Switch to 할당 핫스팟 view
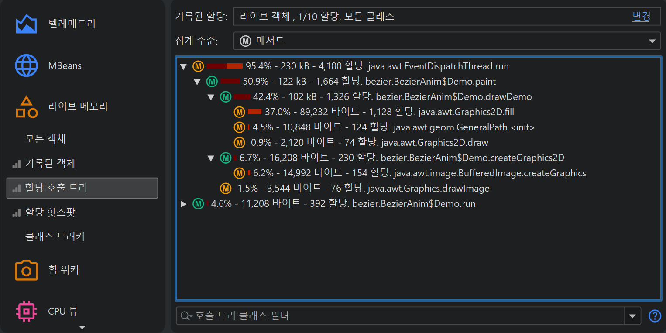 pyautogui.click(x=50, y=213)
